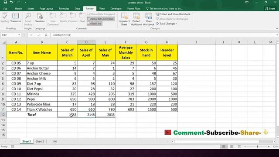Click the Translate language tool
The image size is (279, 157).
click(x=40, y=17)
